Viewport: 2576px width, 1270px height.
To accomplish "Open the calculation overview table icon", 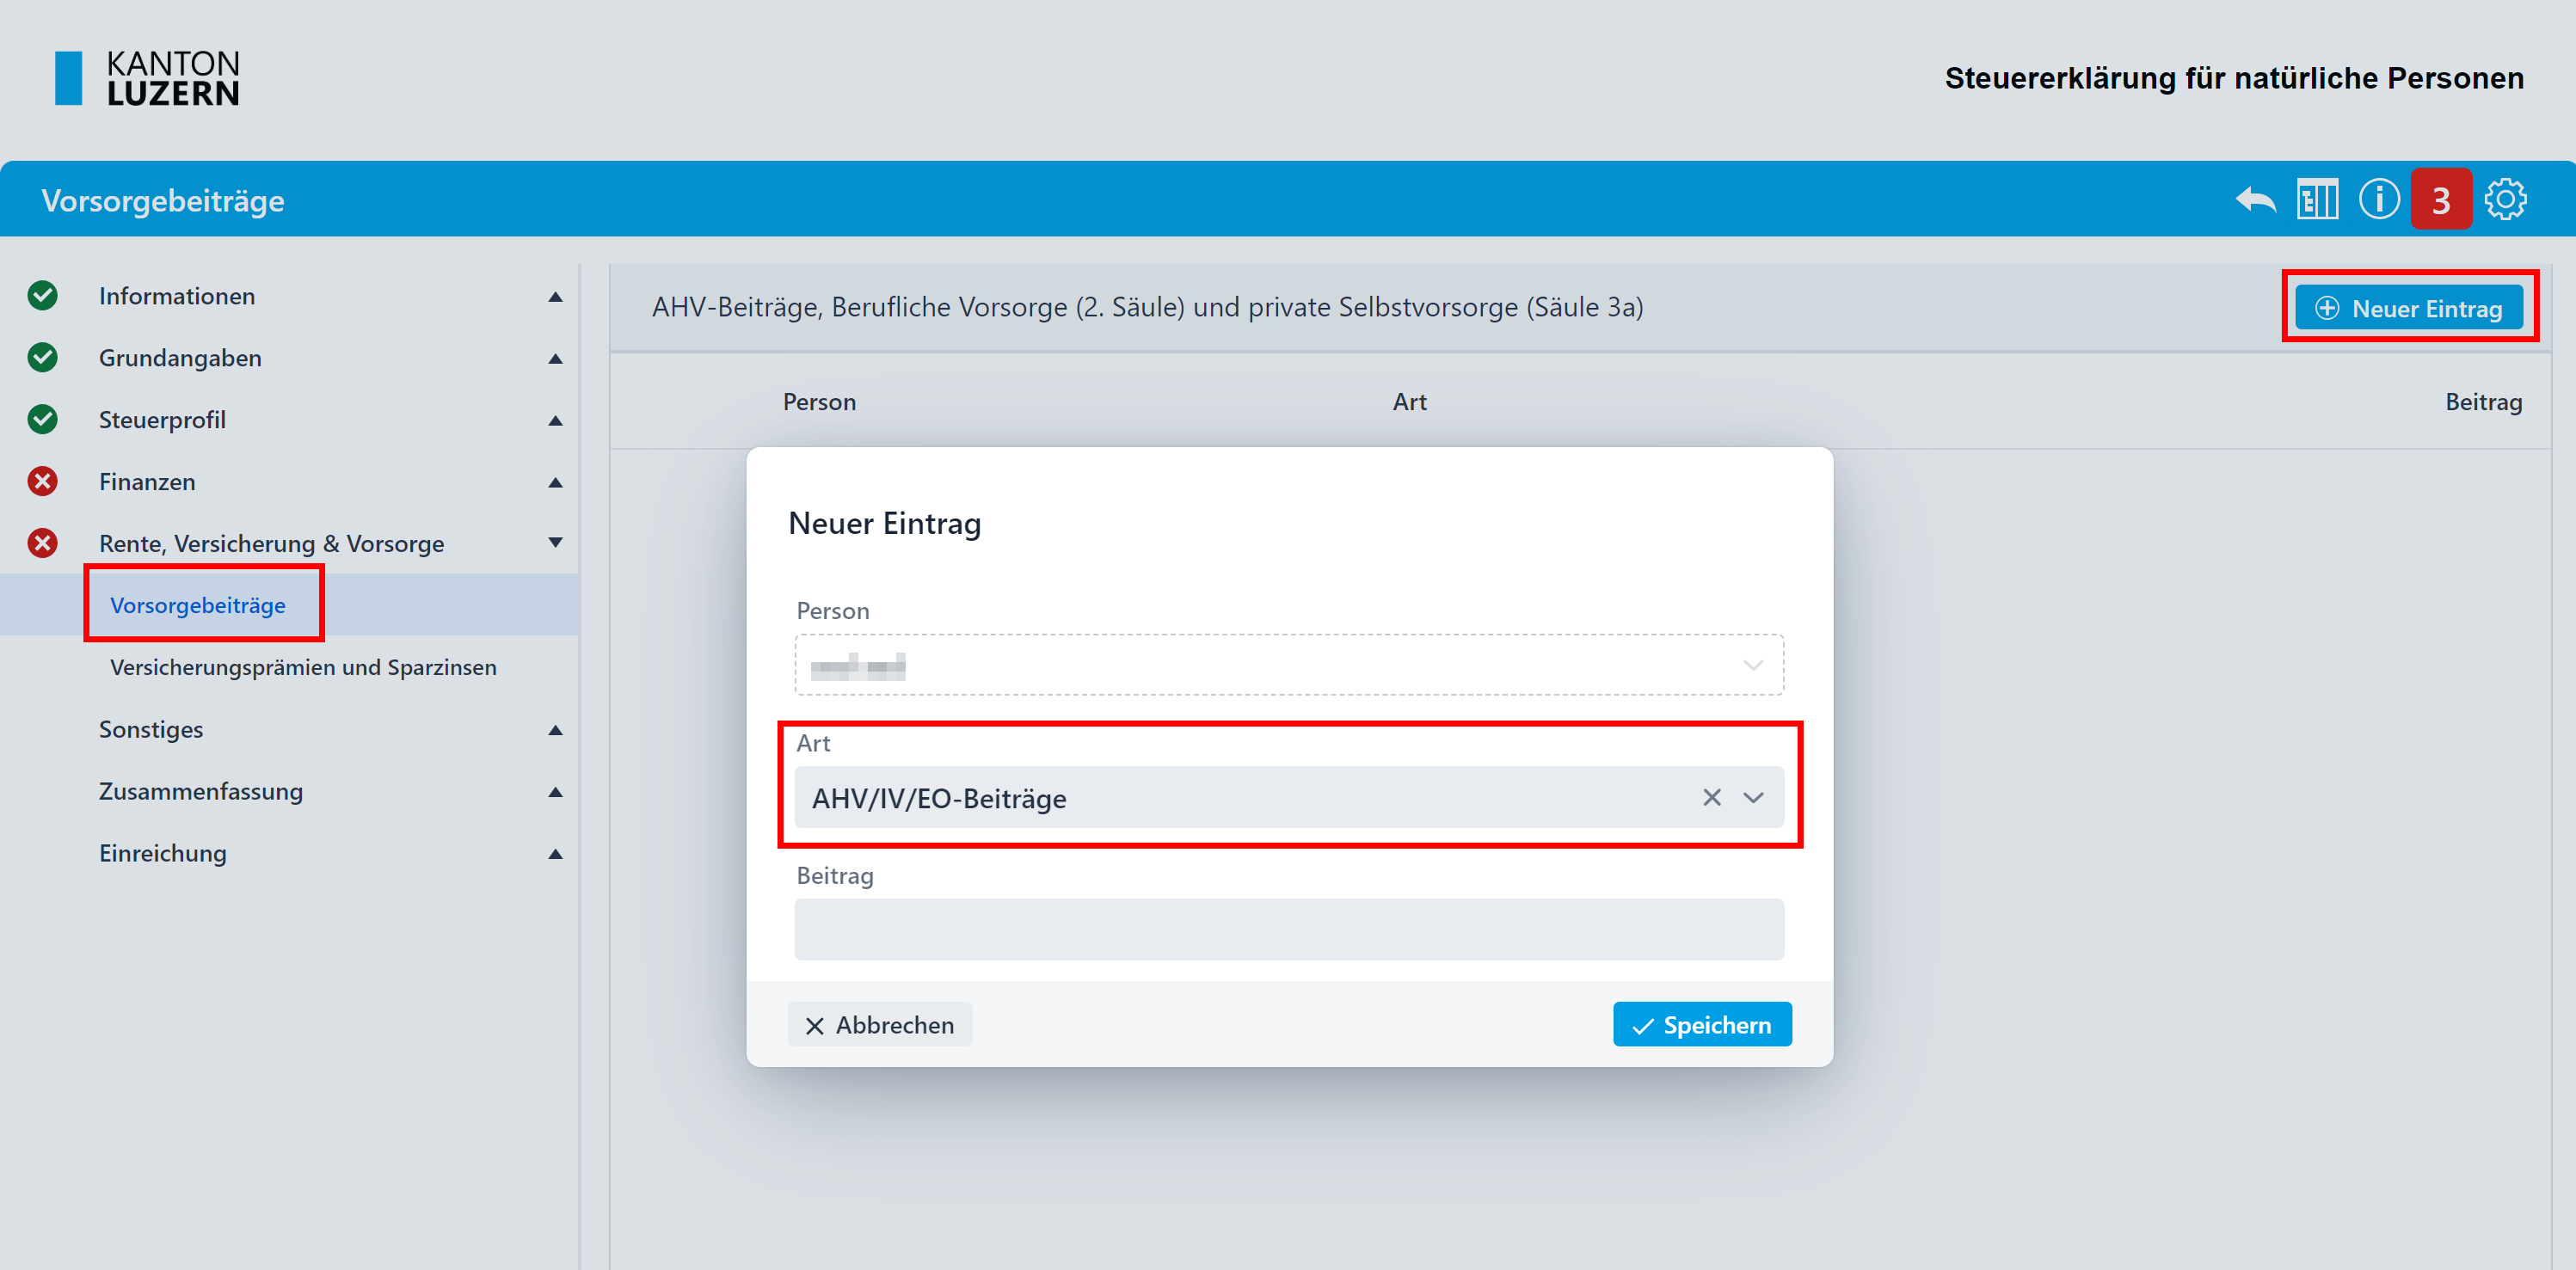I will coord(2316,200).
